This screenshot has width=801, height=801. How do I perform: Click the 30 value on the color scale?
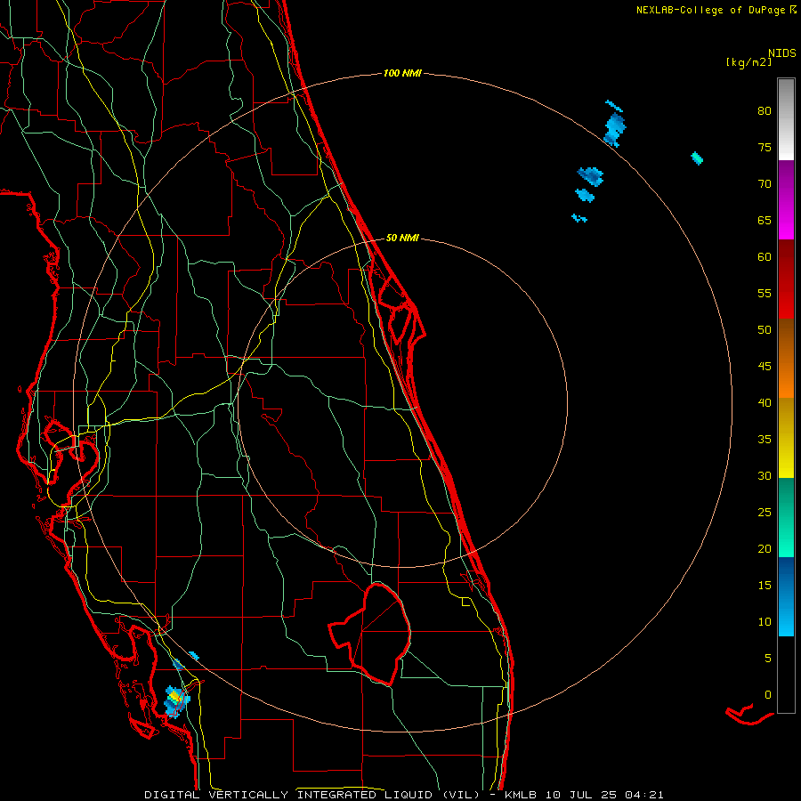click(765, 476)
